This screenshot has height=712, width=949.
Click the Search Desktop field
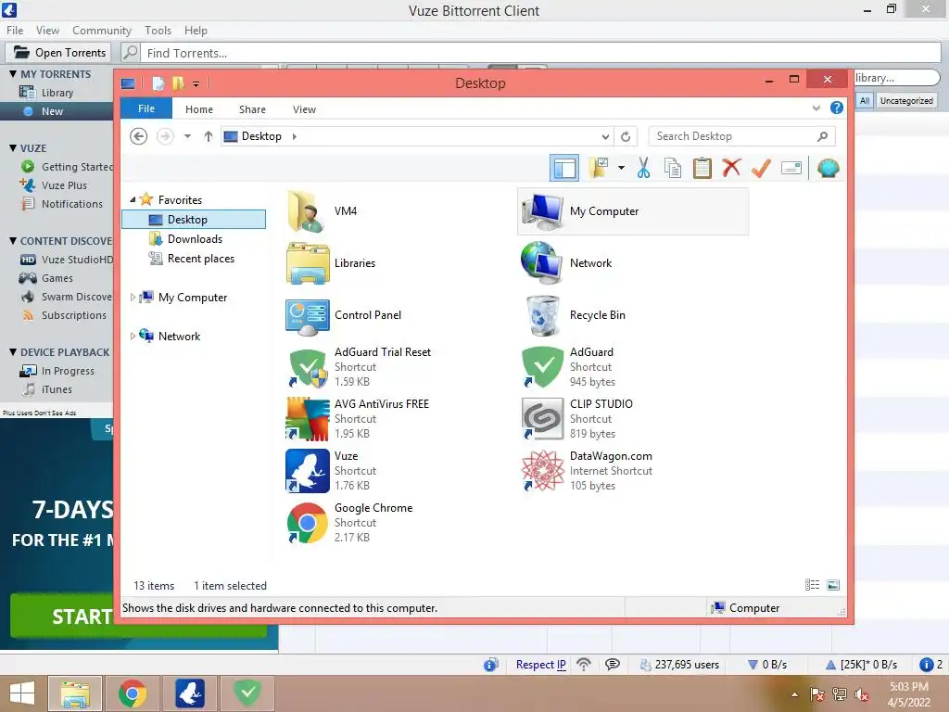pyautogui.click(x=742, y=136)
